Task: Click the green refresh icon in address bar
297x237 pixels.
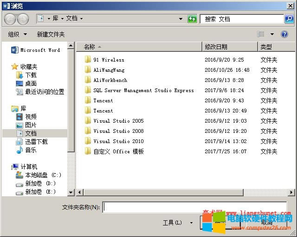Action: tap(192, 19)
